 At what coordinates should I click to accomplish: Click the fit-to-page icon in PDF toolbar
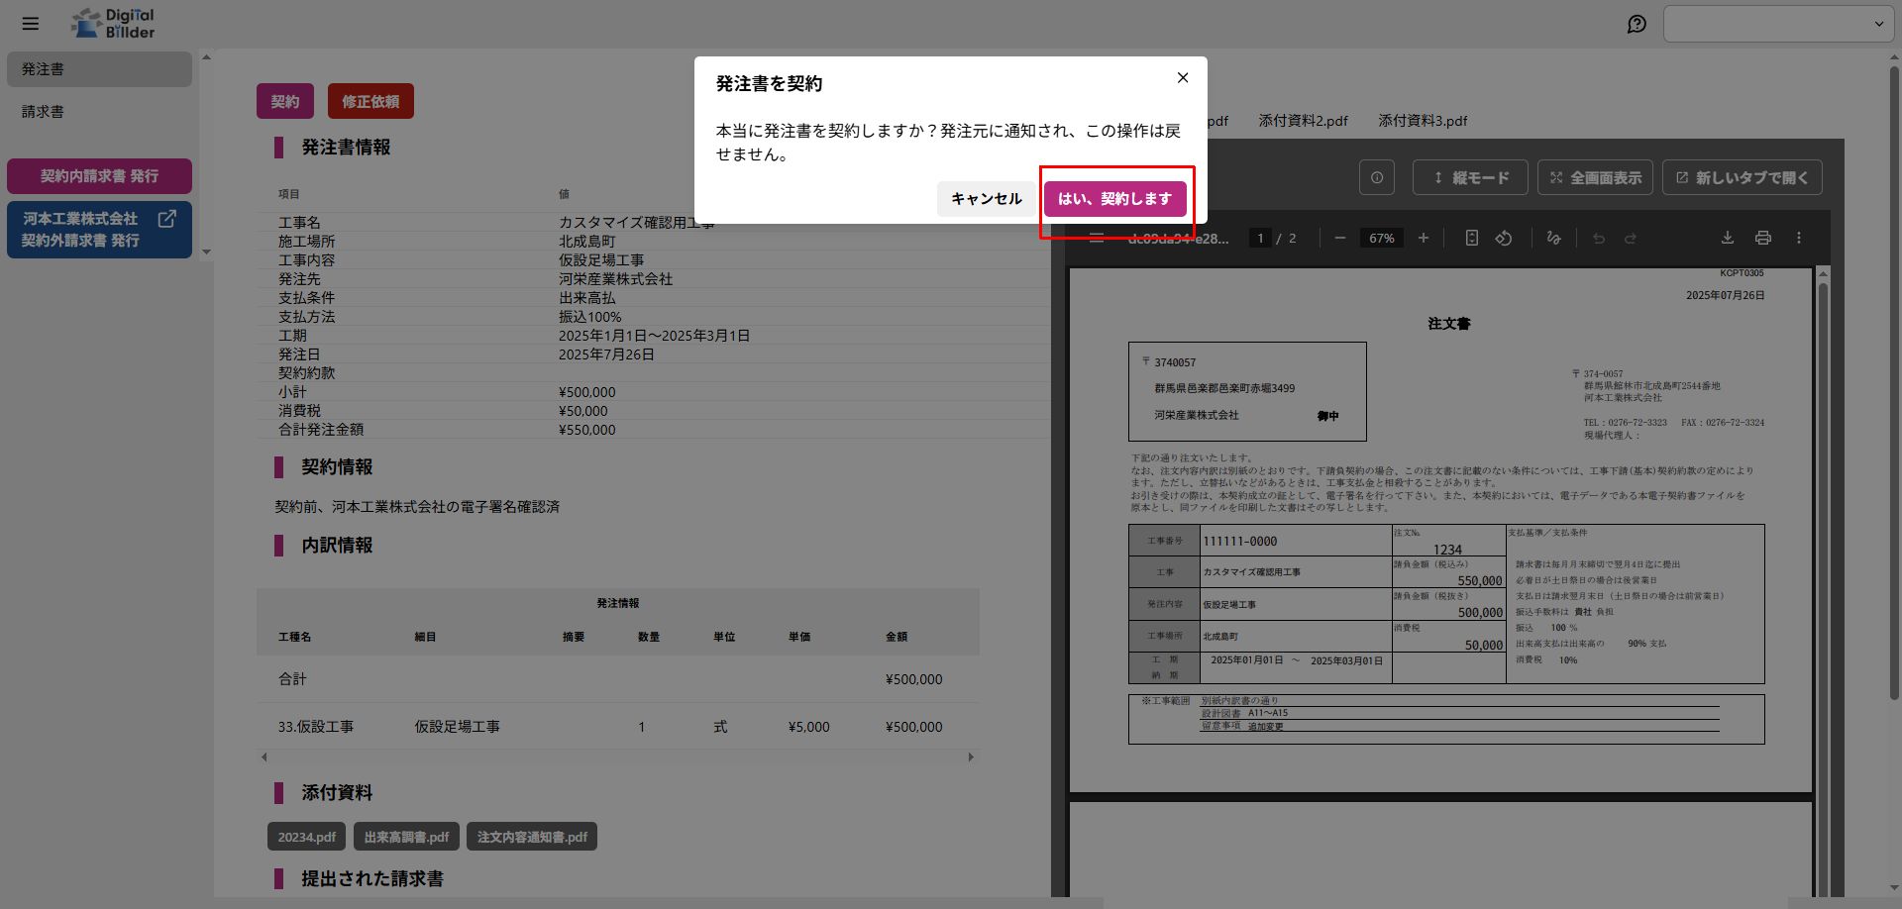point(1471,238)
